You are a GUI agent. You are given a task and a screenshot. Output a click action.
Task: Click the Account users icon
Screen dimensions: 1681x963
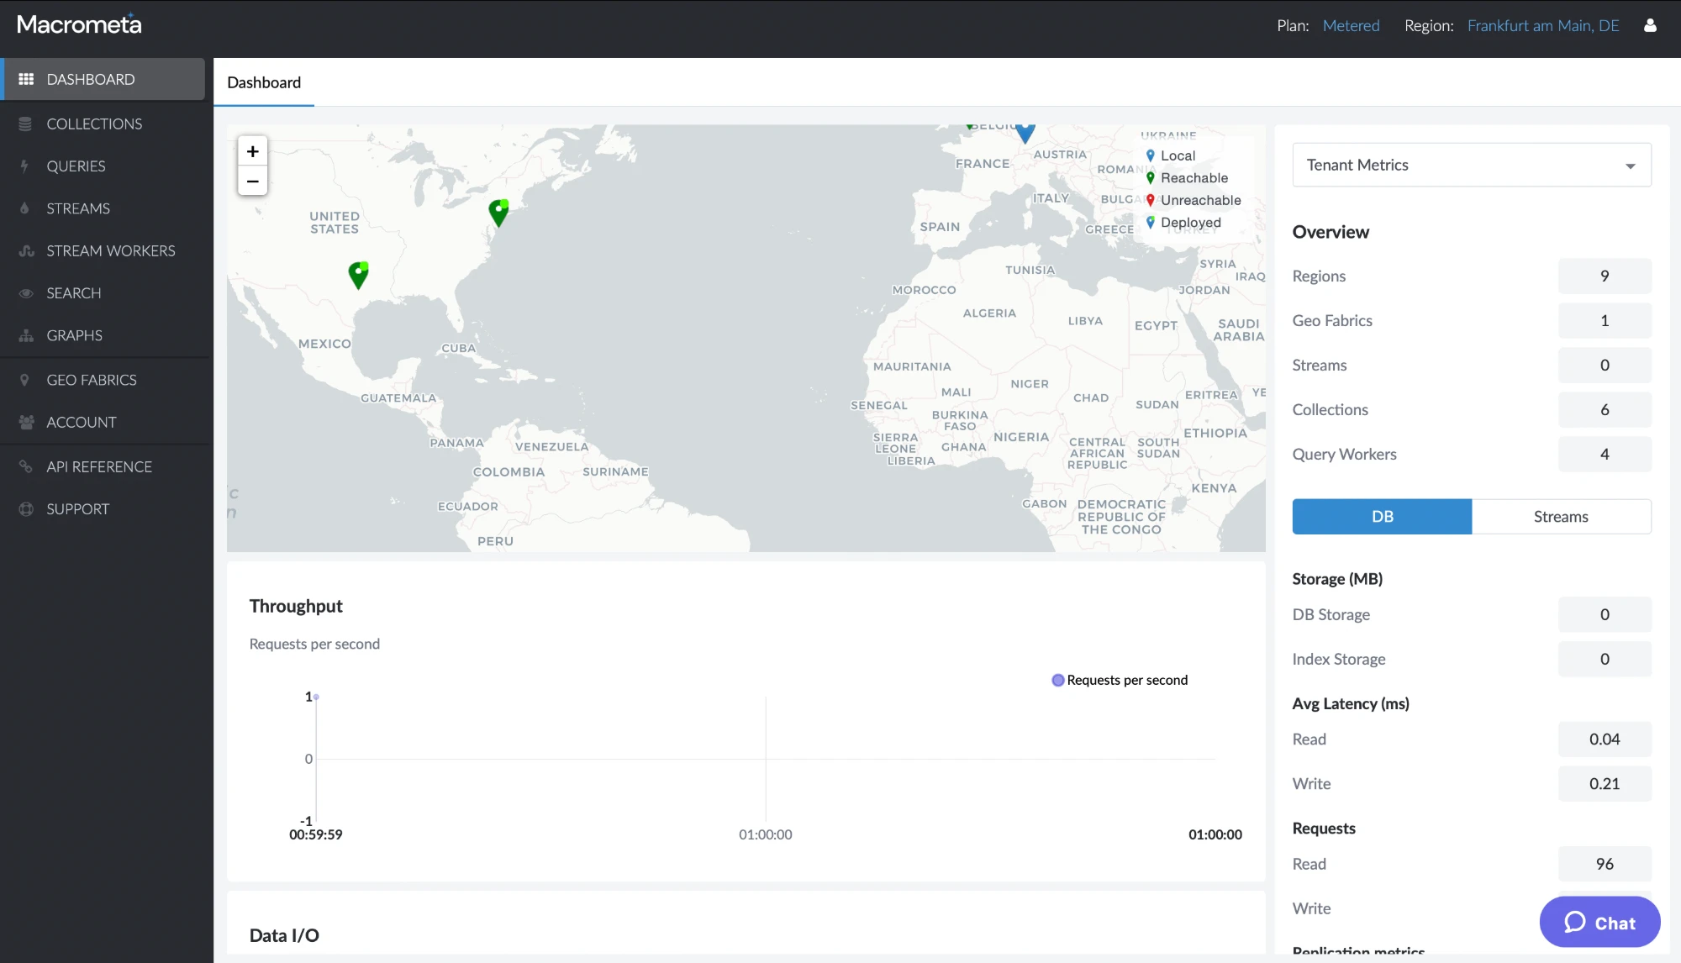click(x=26, y=422)
